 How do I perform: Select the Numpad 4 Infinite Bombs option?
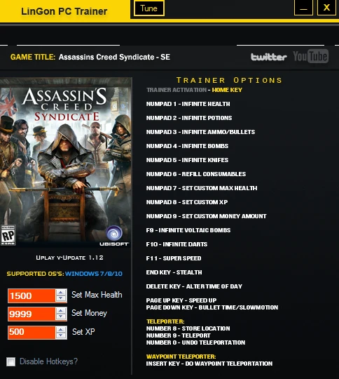click(x=187, y=146)
